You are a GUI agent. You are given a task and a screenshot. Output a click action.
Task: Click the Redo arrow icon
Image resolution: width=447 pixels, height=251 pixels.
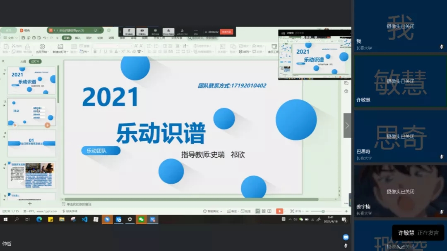tap(52, 38)
